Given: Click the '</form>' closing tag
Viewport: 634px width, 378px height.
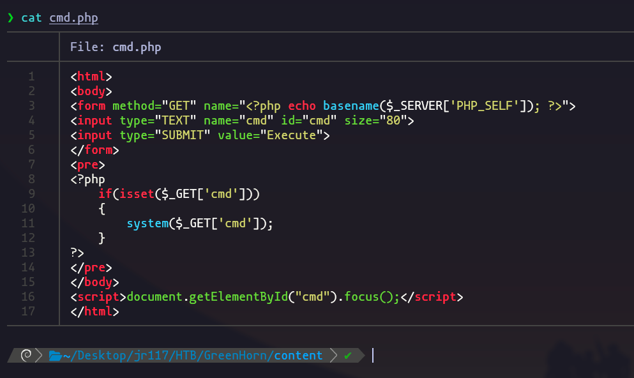Looking at the screenshot, I should tap(94, 150).
